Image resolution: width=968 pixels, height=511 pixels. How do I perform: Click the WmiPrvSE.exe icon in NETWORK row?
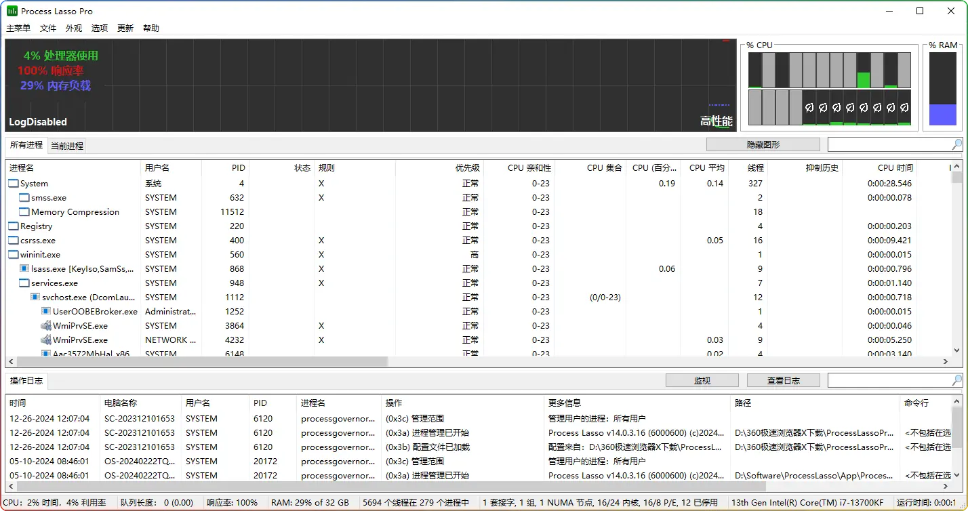pos(46,340)
